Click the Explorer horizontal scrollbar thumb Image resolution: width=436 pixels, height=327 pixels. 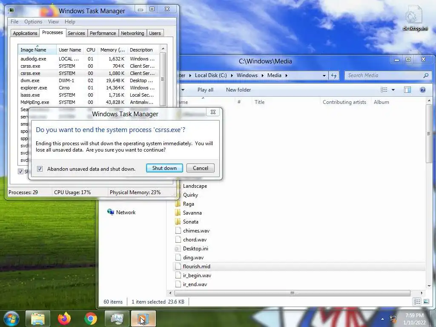(292, 293)
